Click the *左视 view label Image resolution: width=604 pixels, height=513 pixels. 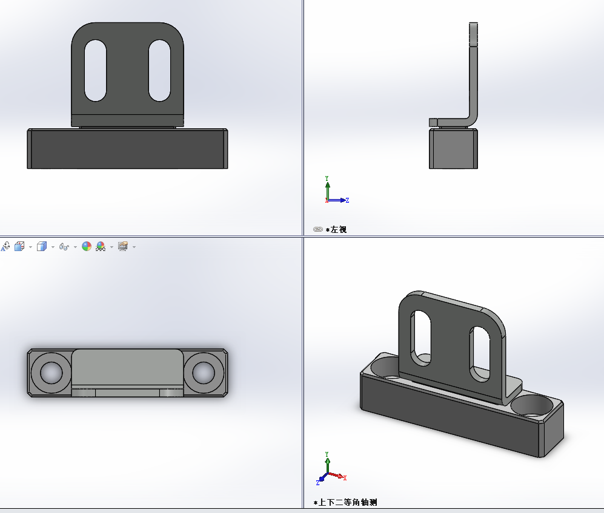[x=336, y=230]
